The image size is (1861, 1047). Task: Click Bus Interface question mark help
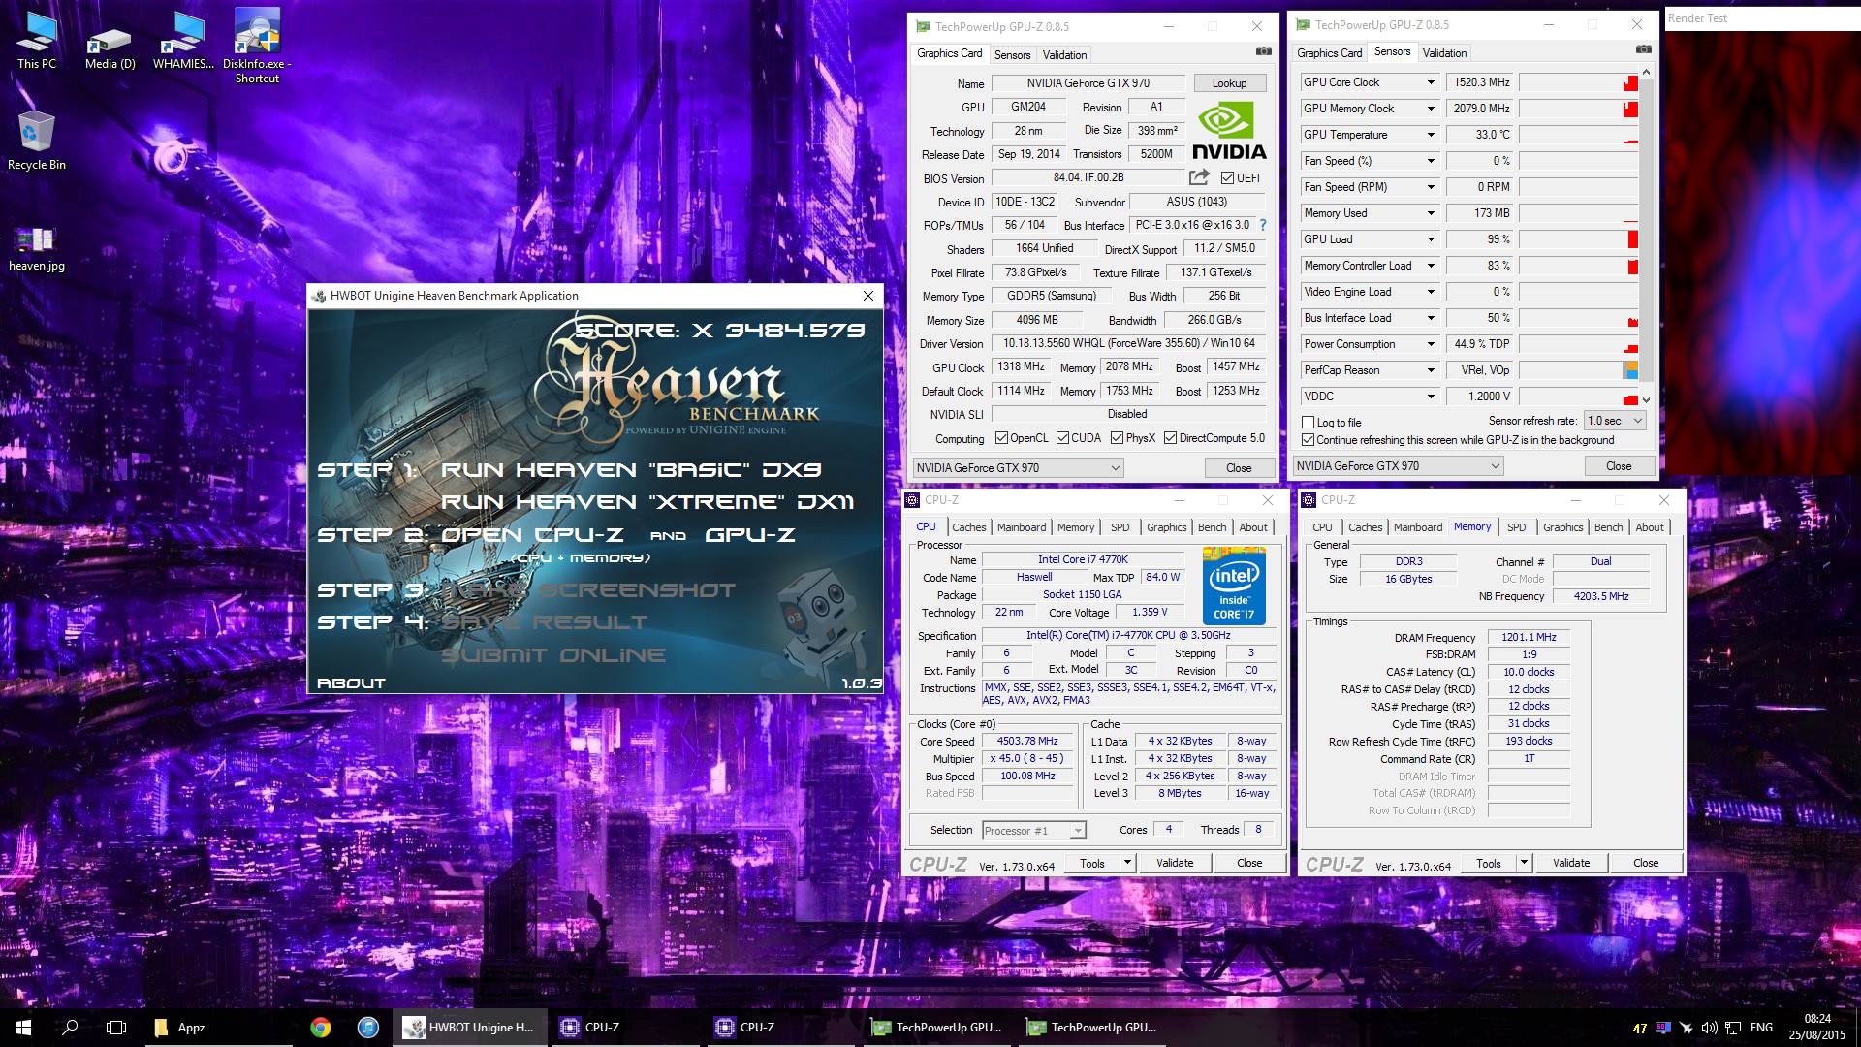[1263, 225]
